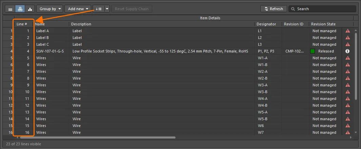This screenshot has height=149, width=361.
Task: Click the horizontal scrollbar thumb
Action: coord(98,137)
